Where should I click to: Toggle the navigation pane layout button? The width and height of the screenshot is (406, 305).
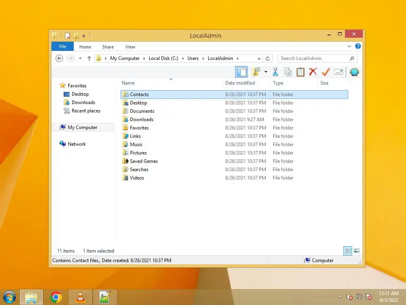point(241,72)
